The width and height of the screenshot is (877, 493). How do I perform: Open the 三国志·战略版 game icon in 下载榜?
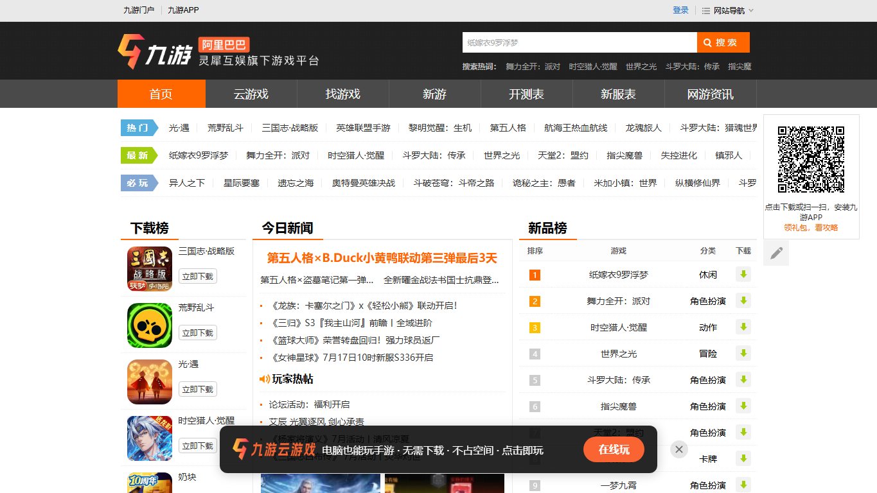[x=150, y=268]
